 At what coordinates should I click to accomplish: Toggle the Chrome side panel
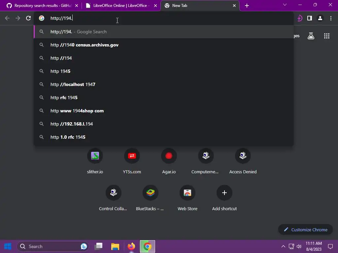tap(310, 18)
